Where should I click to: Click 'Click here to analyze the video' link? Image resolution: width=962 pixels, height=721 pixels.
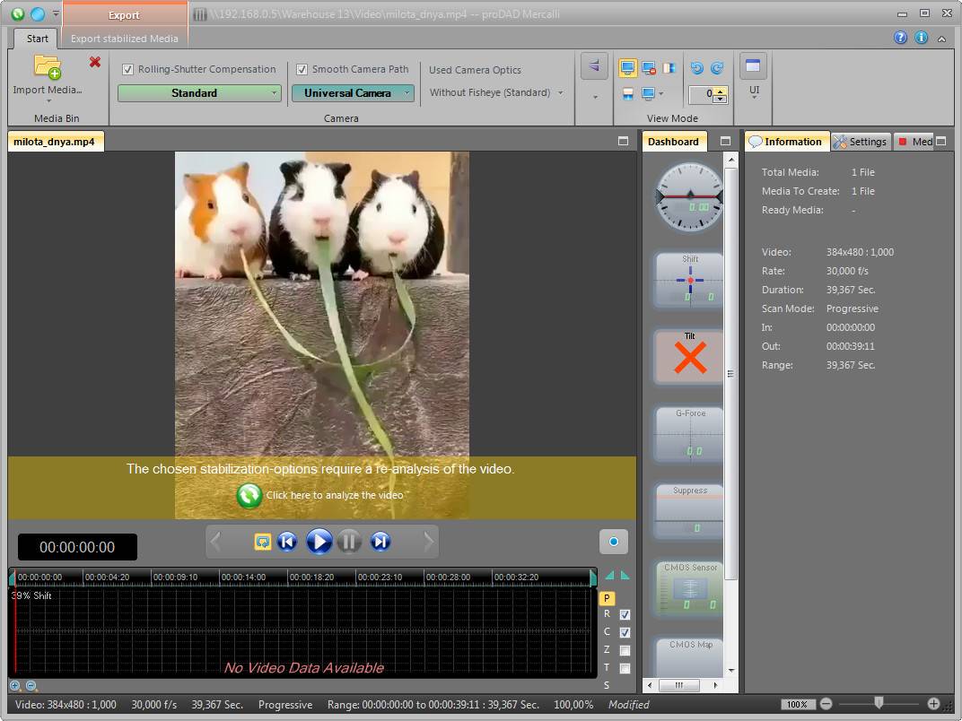[334, 495]
